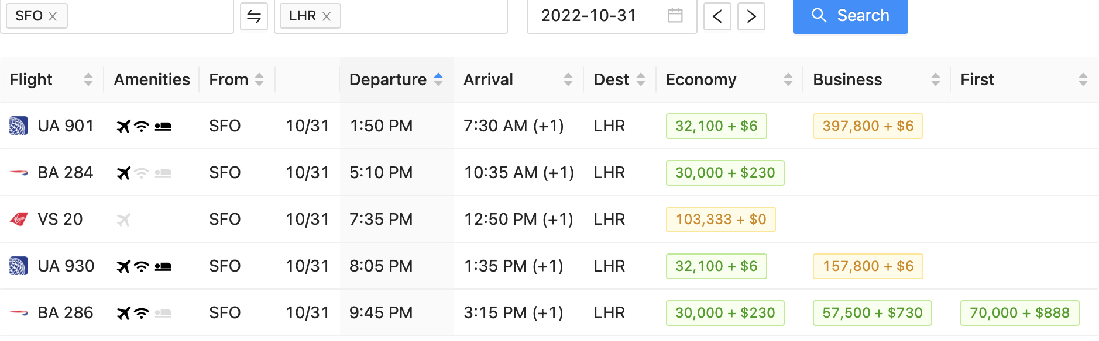Select the 70,000 + $888 first fare
Viewport: 1099px width, 341px height.
click(x=1019, y=313)
